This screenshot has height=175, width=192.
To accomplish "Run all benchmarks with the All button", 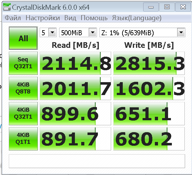I will [x=23, y=38].
